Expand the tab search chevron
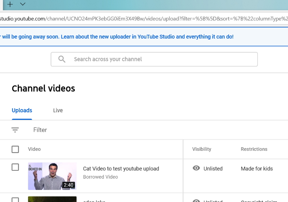This screenshot has height=202, width=288. click(23, 4)
